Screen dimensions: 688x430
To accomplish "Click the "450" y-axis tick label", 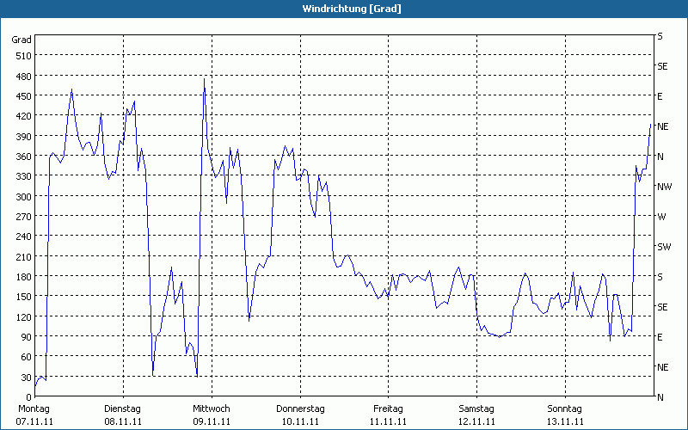I will [24, 96].
